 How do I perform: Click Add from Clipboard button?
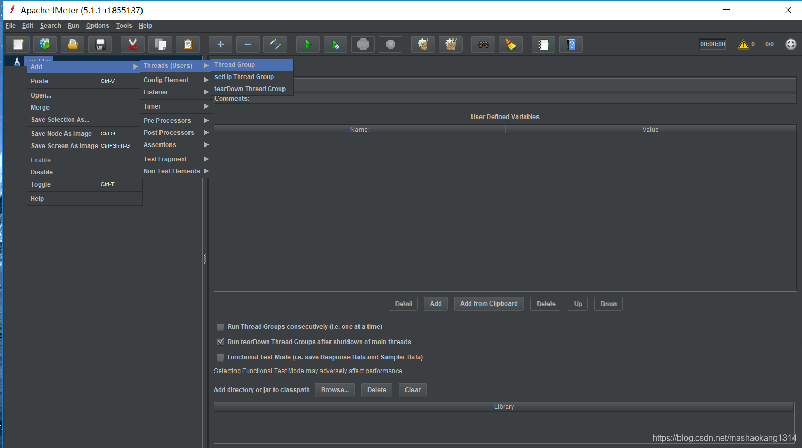click(489, 304)
